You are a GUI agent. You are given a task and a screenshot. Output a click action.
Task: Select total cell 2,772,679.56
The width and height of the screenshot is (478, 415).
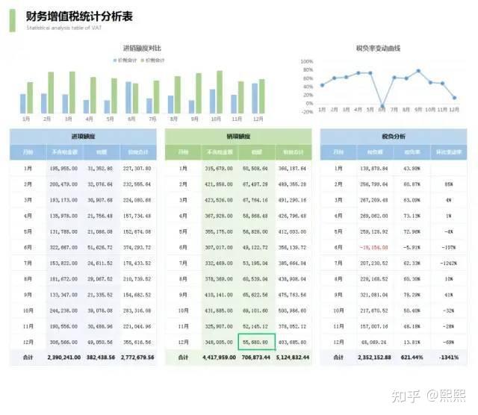[x=137, y=357]
